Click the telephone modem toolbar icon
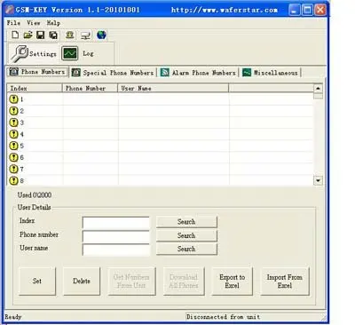The image size is (355, 325). pos(70,36)
